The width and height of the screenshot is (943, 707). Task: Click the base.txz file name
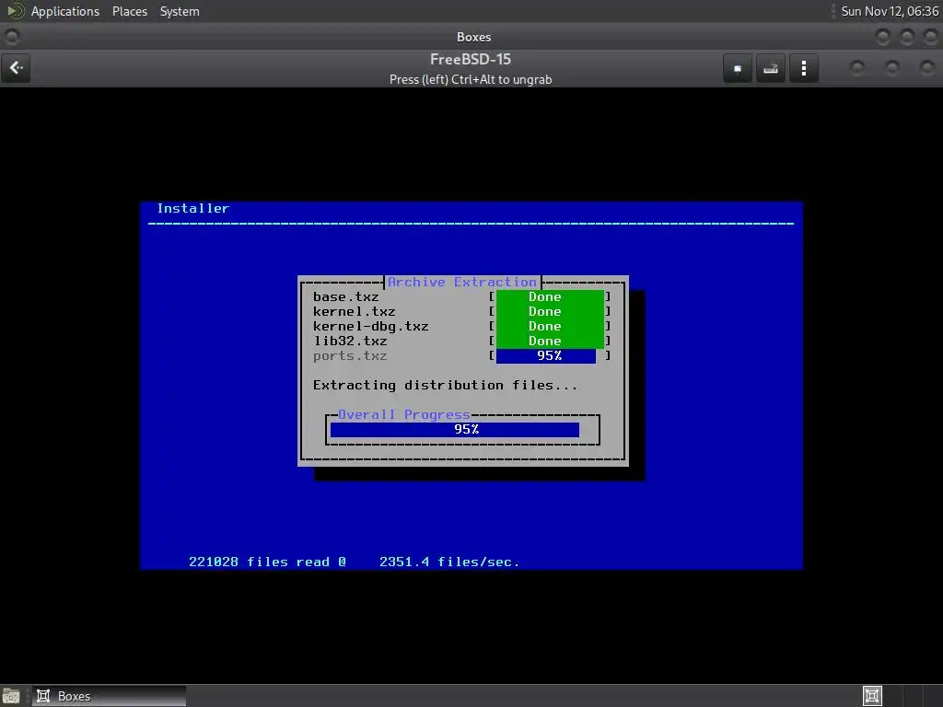tap(346, 297)
